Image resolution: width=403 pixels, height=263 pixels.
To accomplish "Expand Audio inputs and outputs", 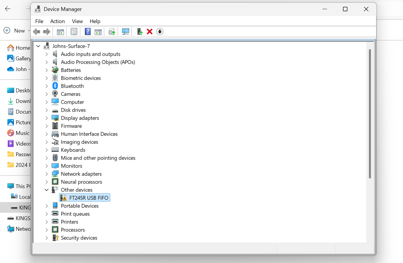I will [46, 54].
